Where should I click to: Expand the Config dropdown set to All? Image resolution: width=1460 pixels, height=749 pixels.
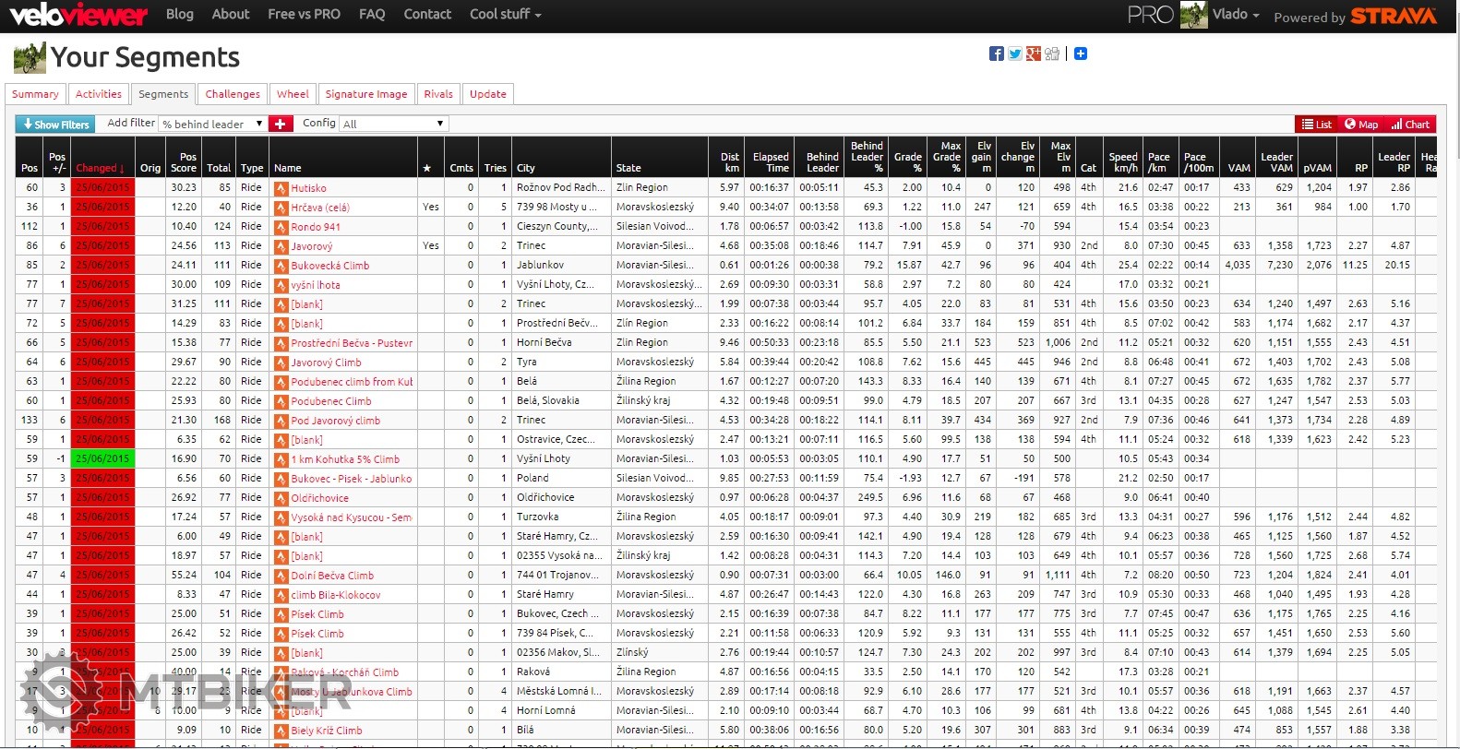393,124
